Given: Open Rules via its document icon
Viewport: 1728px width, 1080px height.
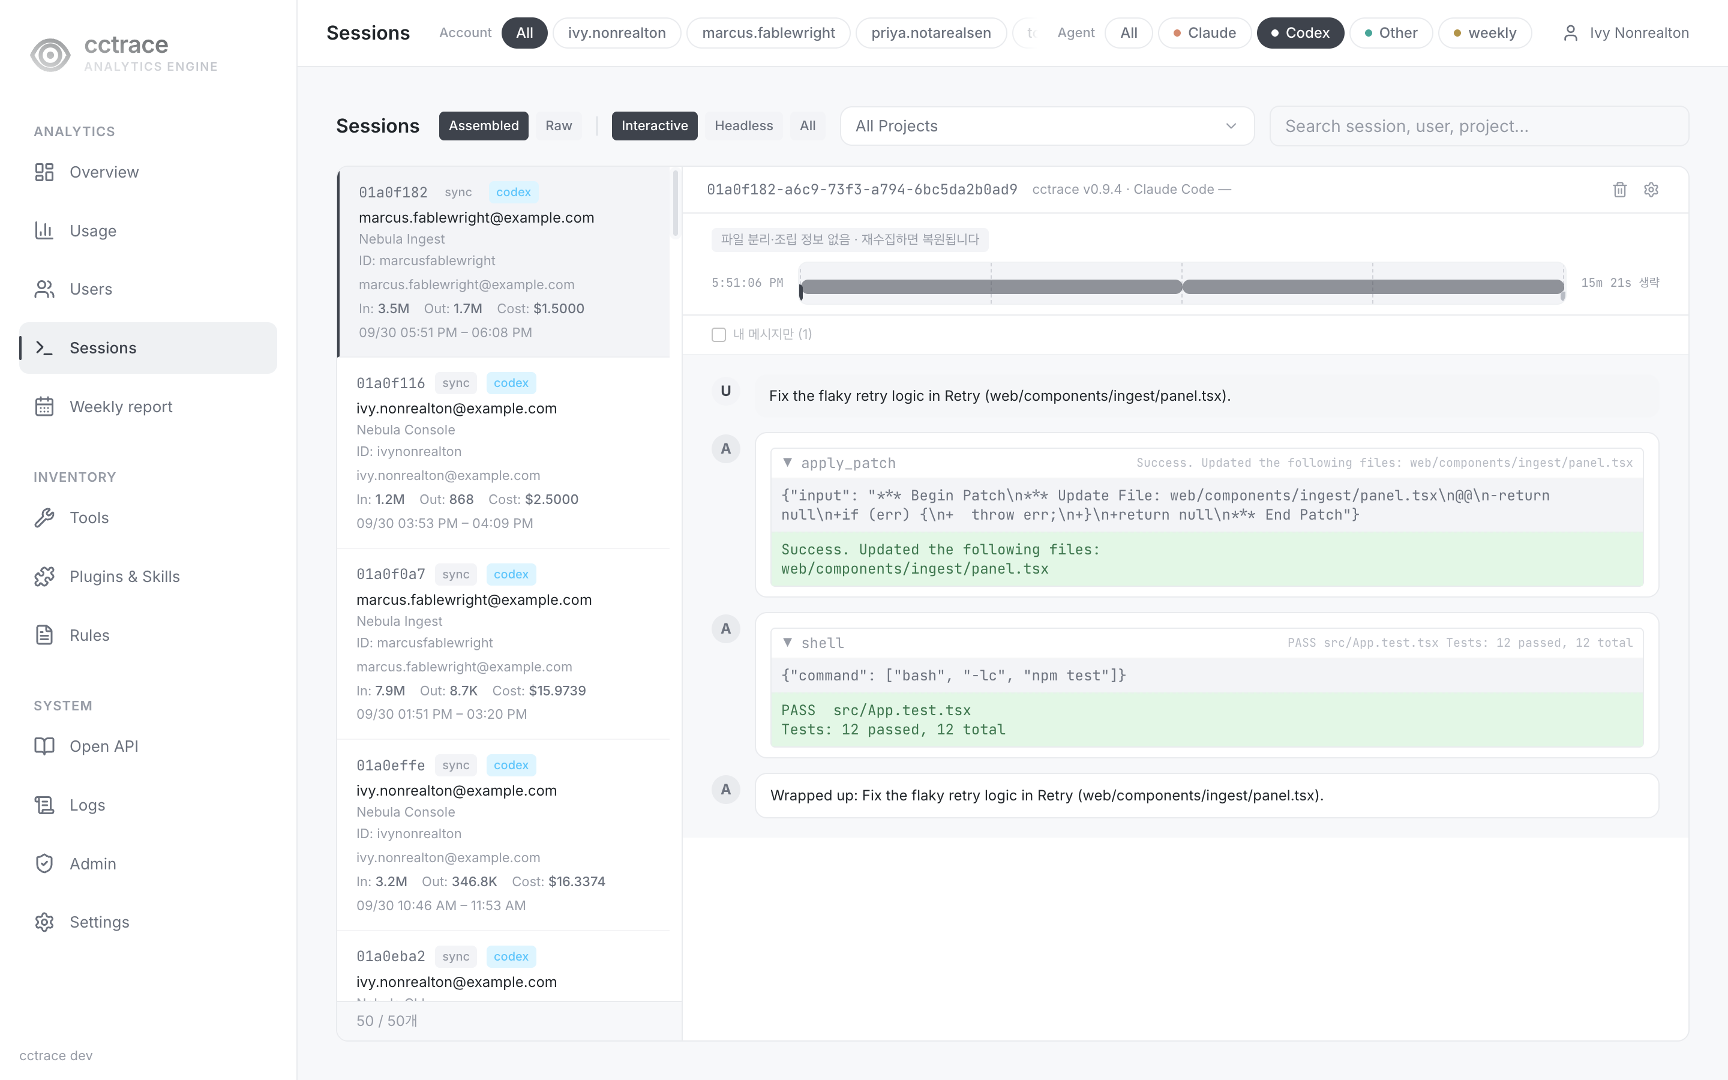Looking at the screenshot, I should 44,635.
